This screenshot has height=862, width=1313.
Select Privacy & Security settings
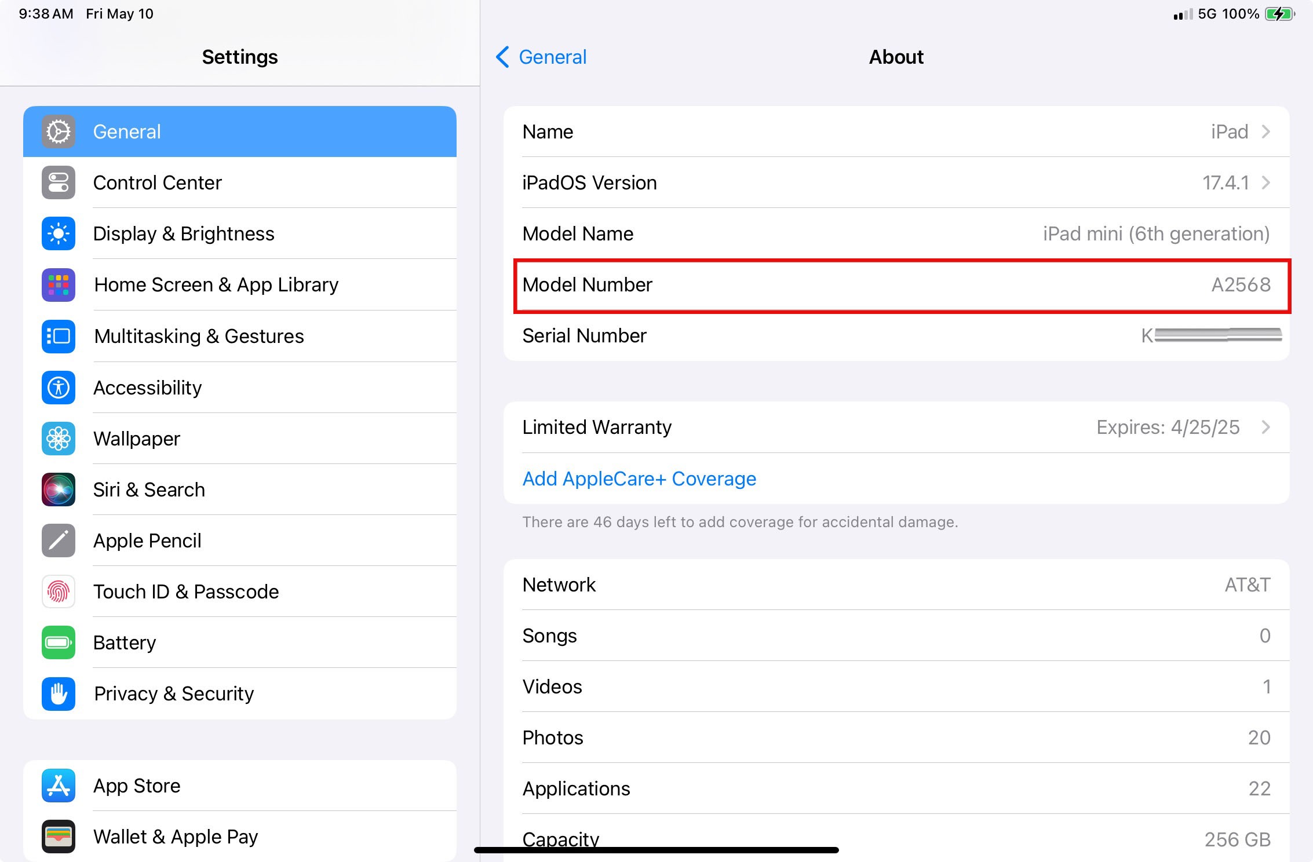(240, 693)
